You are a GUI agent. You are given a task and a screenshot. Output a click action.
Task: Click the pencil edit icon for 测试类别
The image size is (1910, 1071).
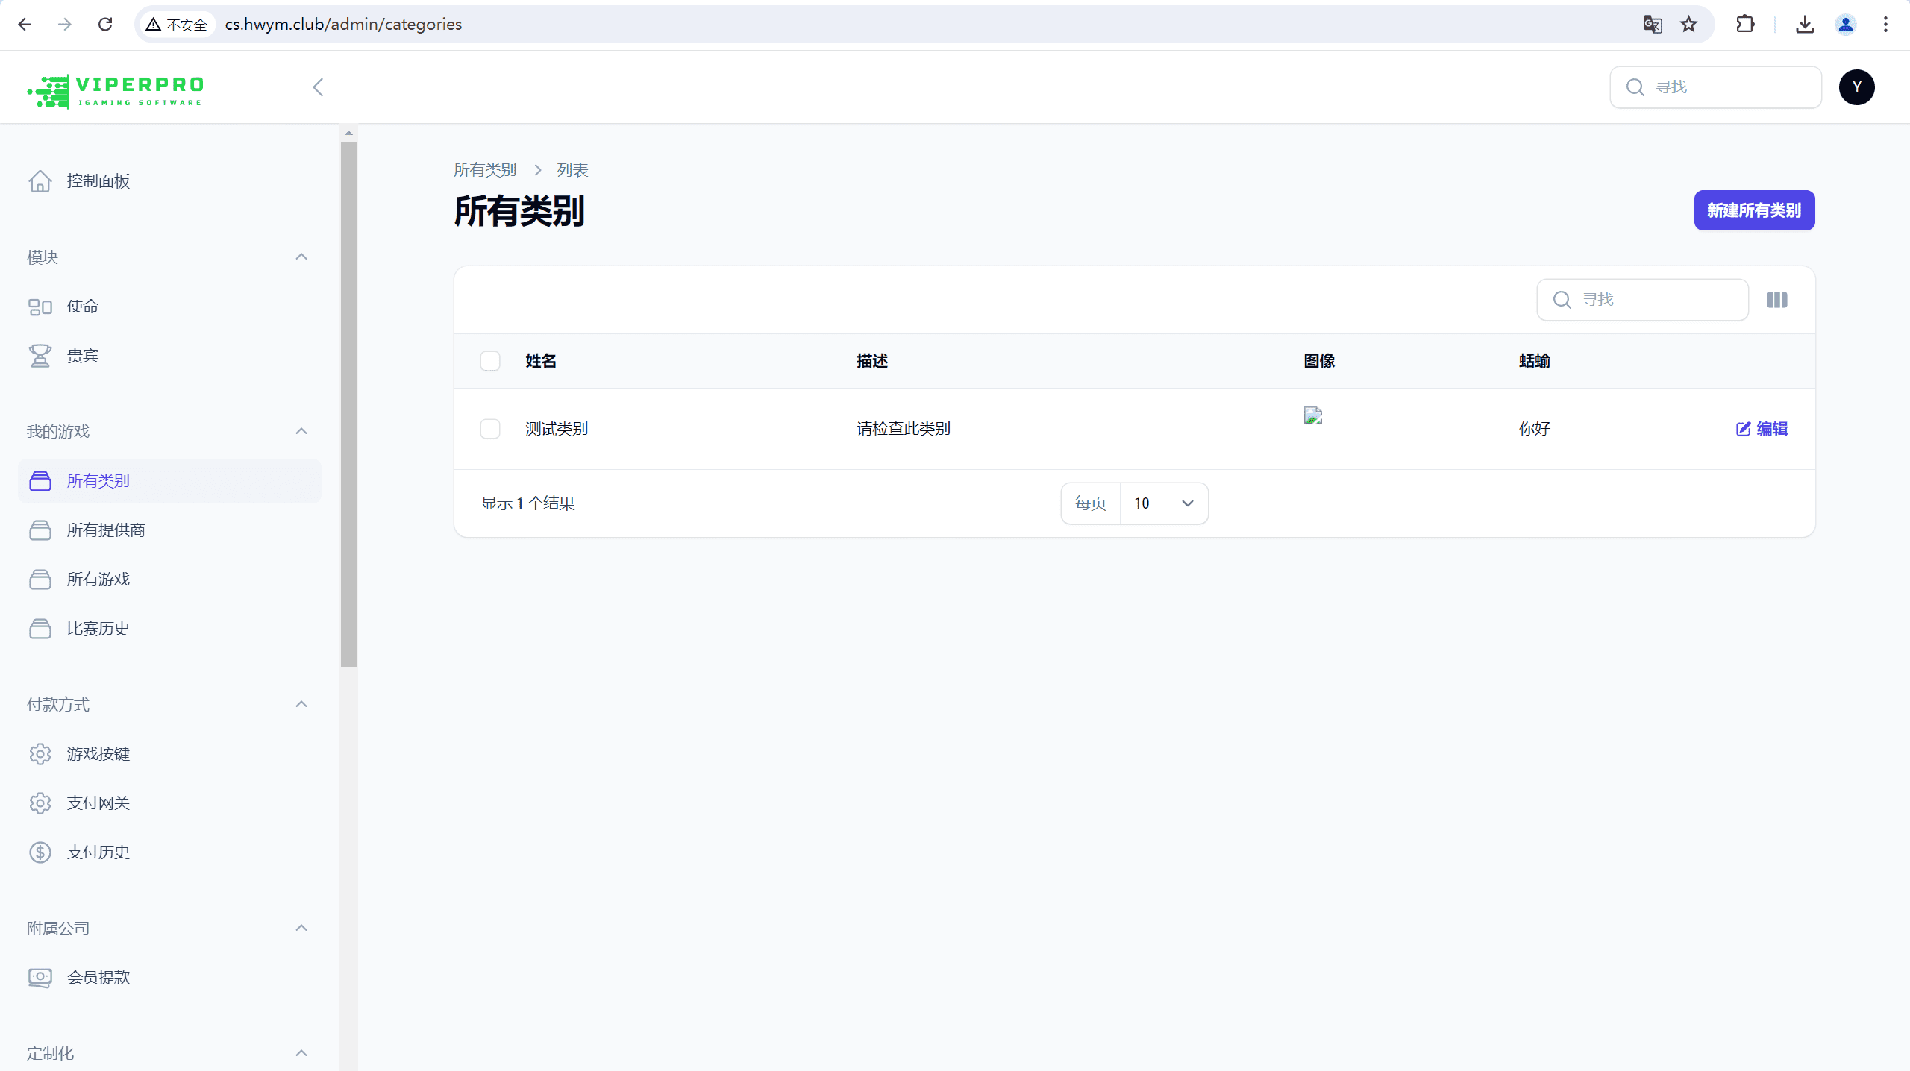coord(1743,429)
